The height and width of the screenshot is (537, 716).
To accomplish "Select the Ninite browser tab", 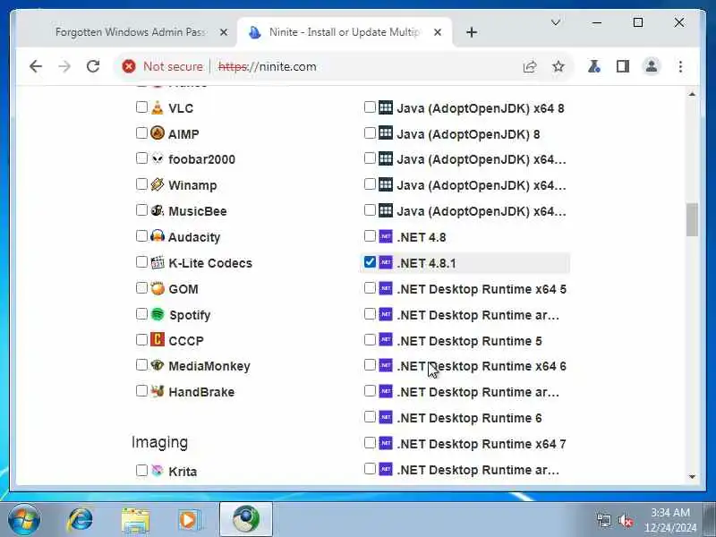I will (x=343, y=32).
